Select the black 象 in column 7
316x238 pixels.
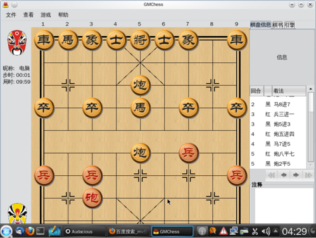[x=188, y=40]
